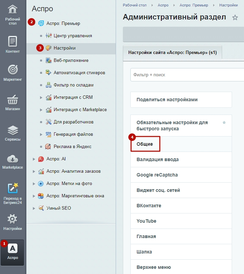Click the Умный SEO icon
This screenshot has height=274, width=244.
(x=41, y=208)
